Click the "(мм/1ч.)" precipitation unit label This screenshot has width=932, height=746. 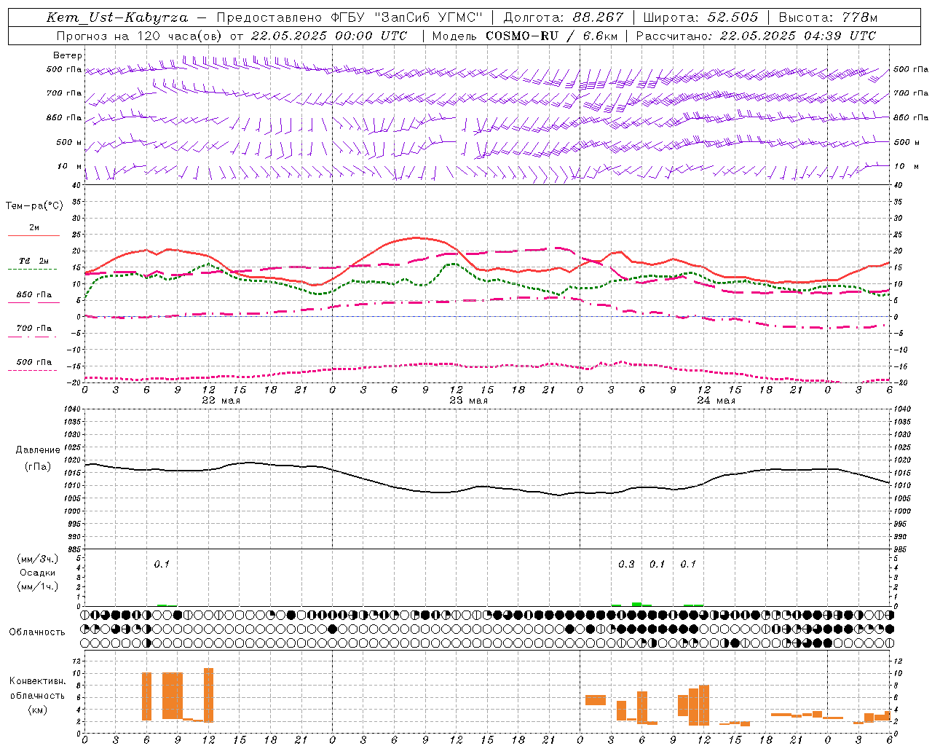pyautogui.click(x=36, y=586)
